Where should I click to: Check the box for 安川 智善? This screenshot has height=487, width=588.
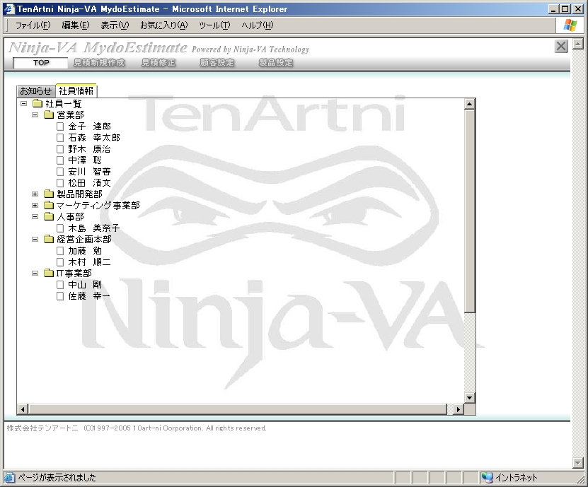(x=60, y=172)
